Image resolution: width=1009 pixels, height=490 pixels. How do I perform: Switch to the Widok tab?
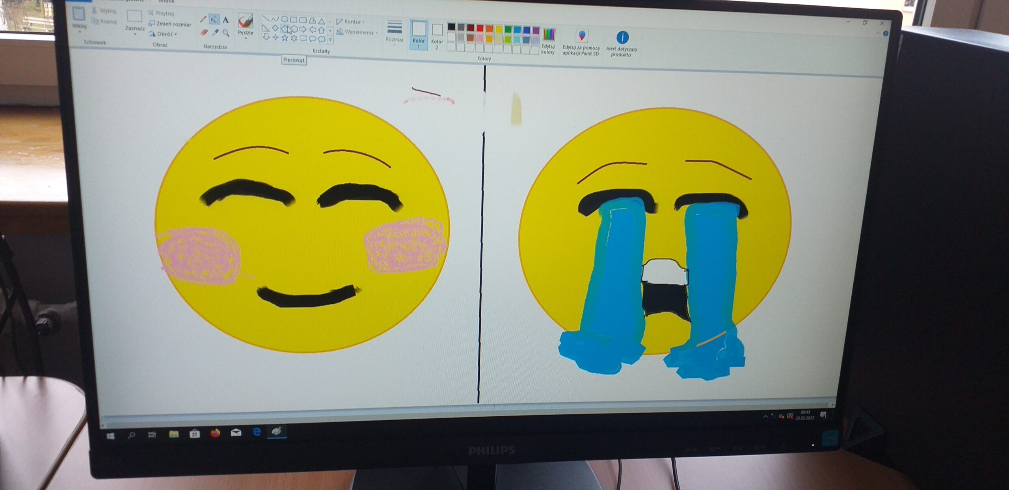pos(166,2)
